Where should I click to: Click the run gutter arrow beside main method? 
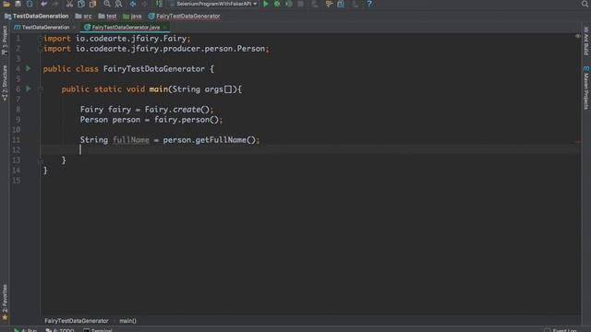click(x=29, y=89)
